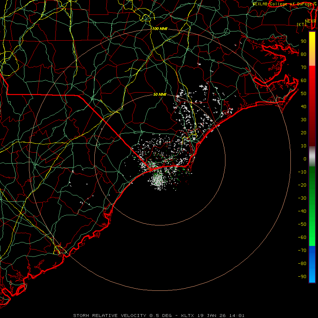Click the partially visible NEXR label
Screen dimensions: 318x318
(x=311, y=21)
